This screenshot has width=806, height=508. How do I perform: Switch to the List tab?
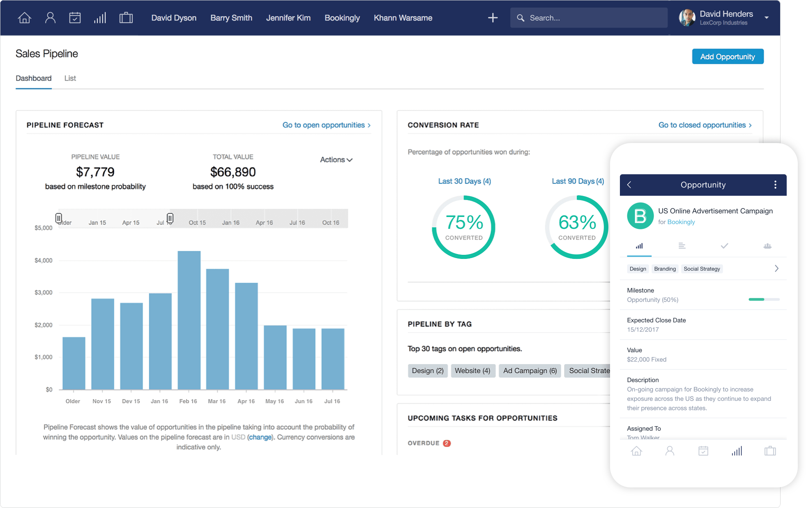pyautogui.click(x=70, y=78)
